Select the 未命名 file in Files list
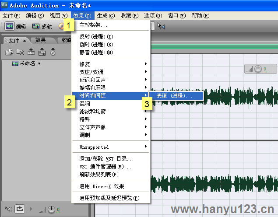Image resolution: width=278 pixels, height=217 pixels. click(26, 63)
